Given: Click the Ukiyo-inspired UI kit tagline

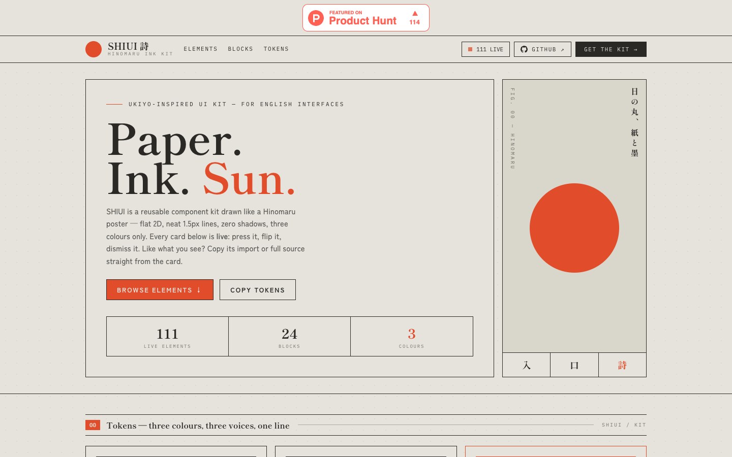Looking at the screenshot, I should tap(236, 104).
